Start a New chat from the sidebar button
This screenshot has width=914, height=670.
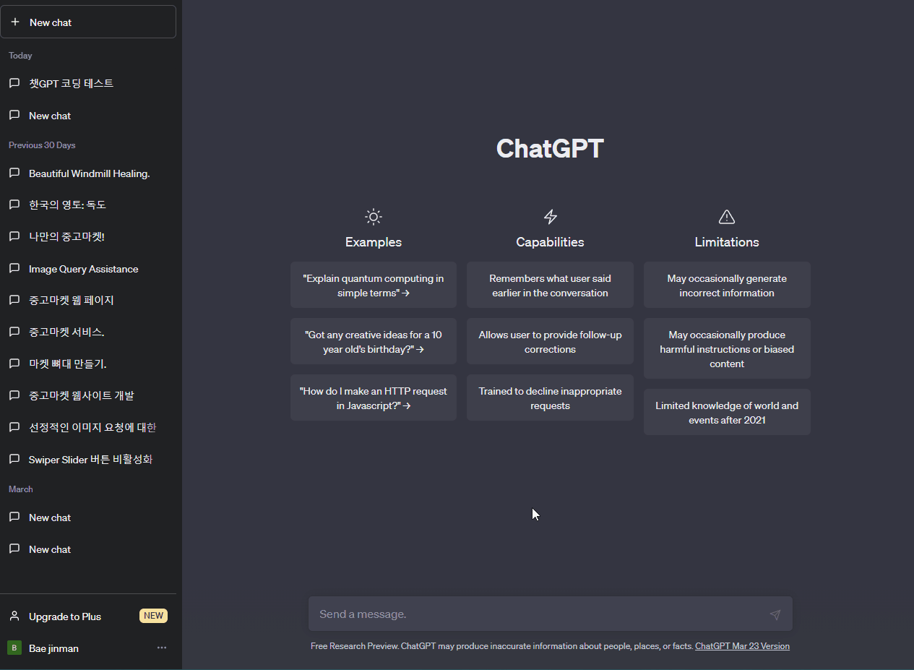[88, 22]
